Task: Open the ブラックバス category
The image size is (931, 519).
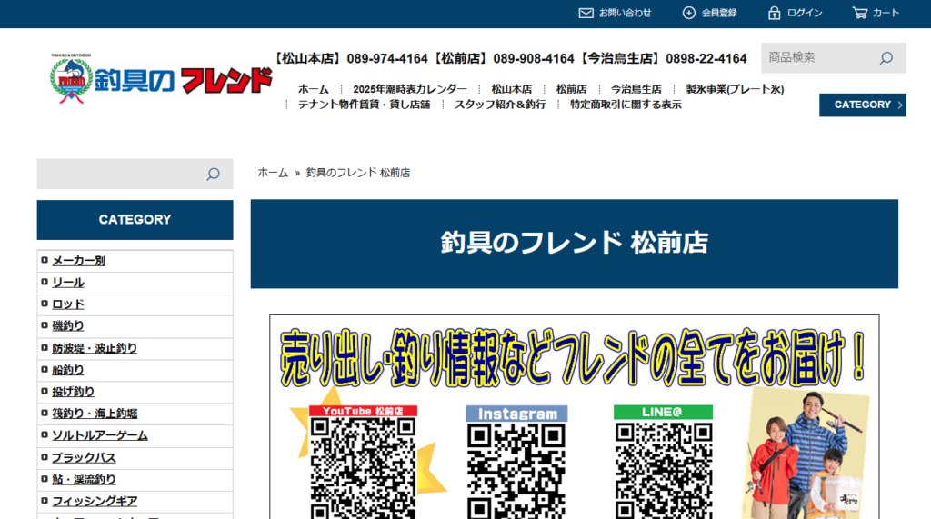Action: 84,458
